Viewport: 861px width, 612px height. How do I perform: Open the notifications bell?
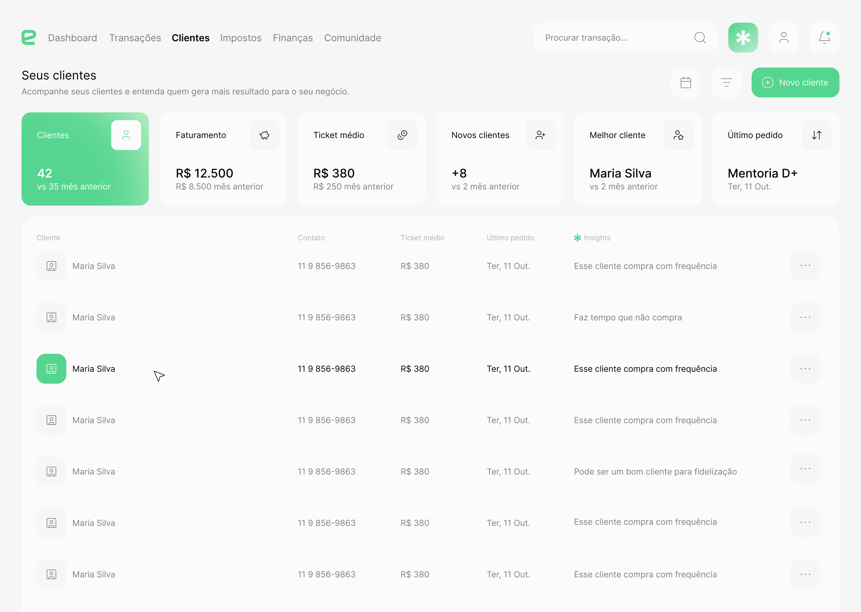point(825,38)
